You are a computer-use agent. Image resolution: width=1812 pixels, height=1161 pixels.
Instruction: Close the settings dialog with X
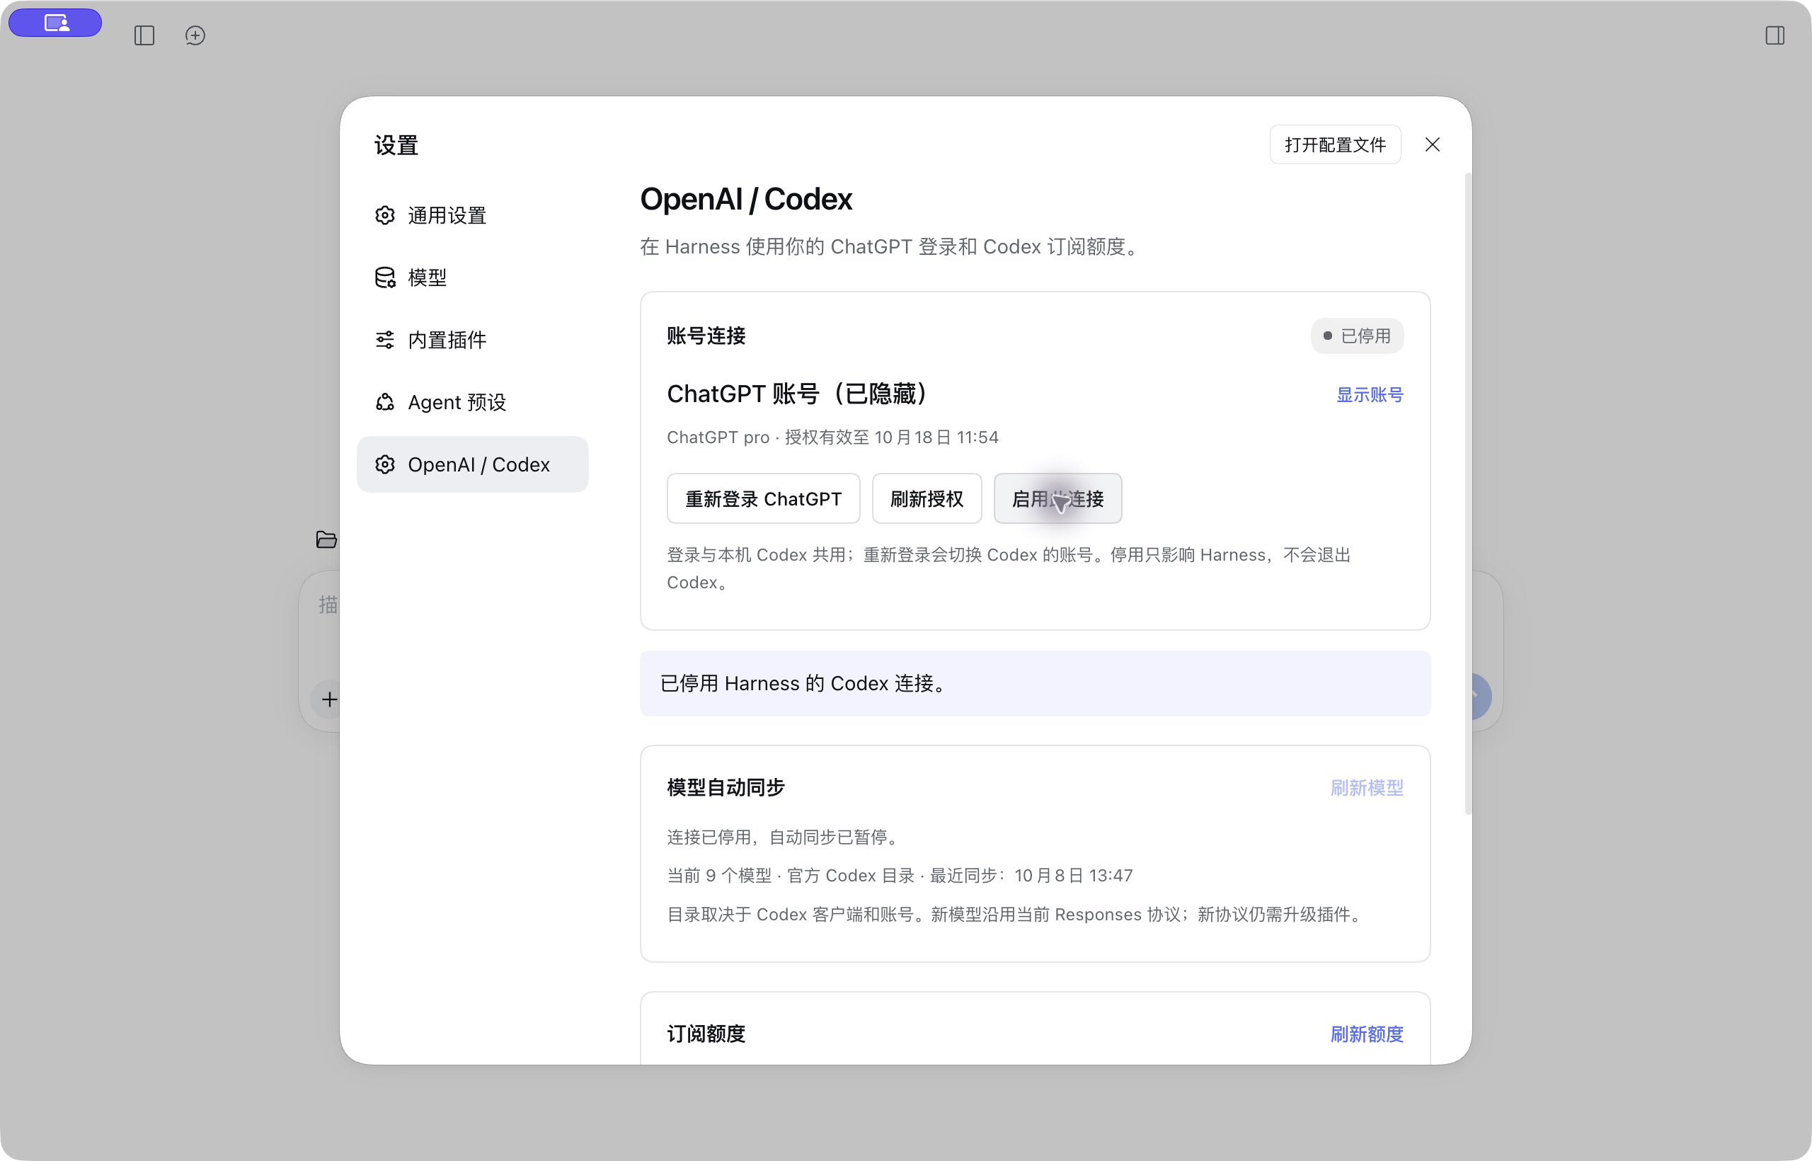[1433, 144]
